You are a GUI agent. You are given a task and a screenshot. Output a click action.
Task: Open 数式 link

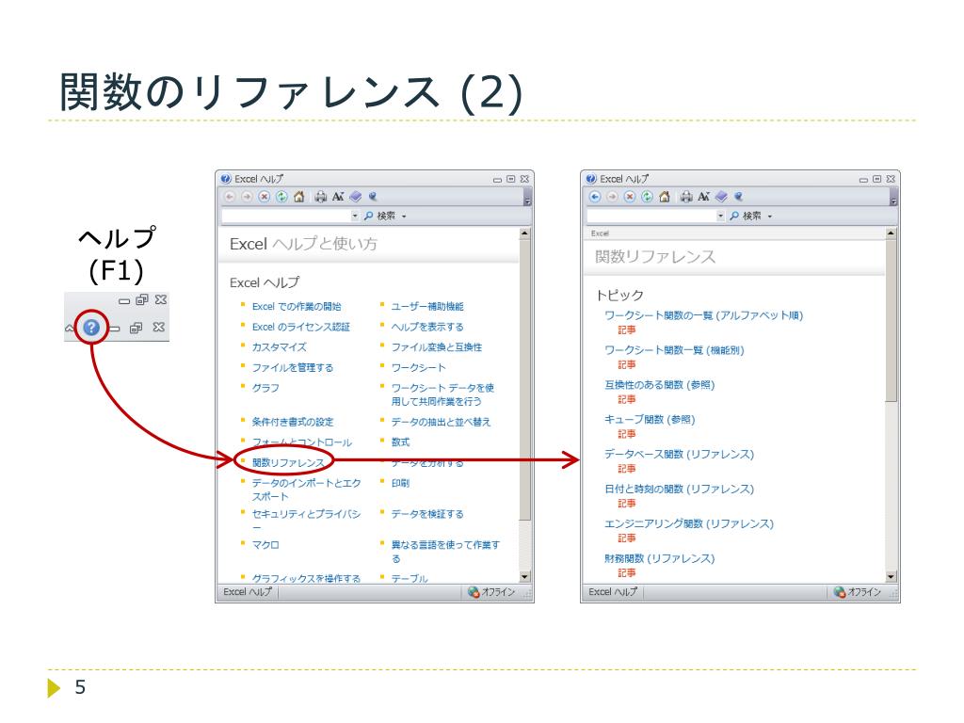coord(400,442)
